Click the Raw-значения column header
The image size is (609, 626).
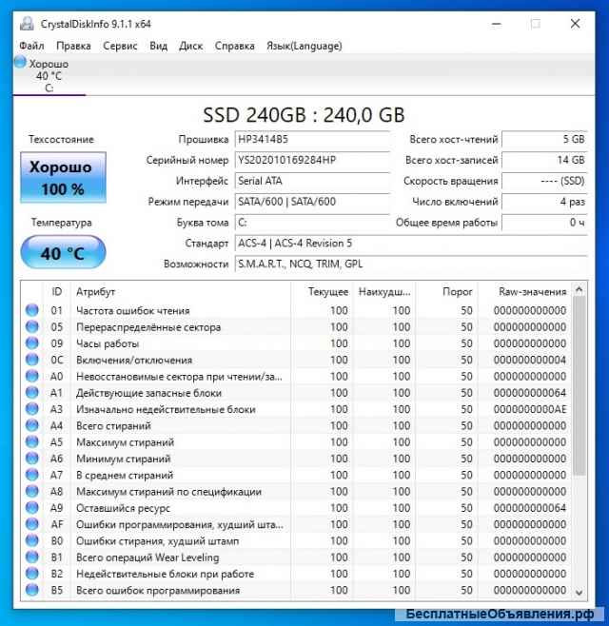[x=524, y=292]
